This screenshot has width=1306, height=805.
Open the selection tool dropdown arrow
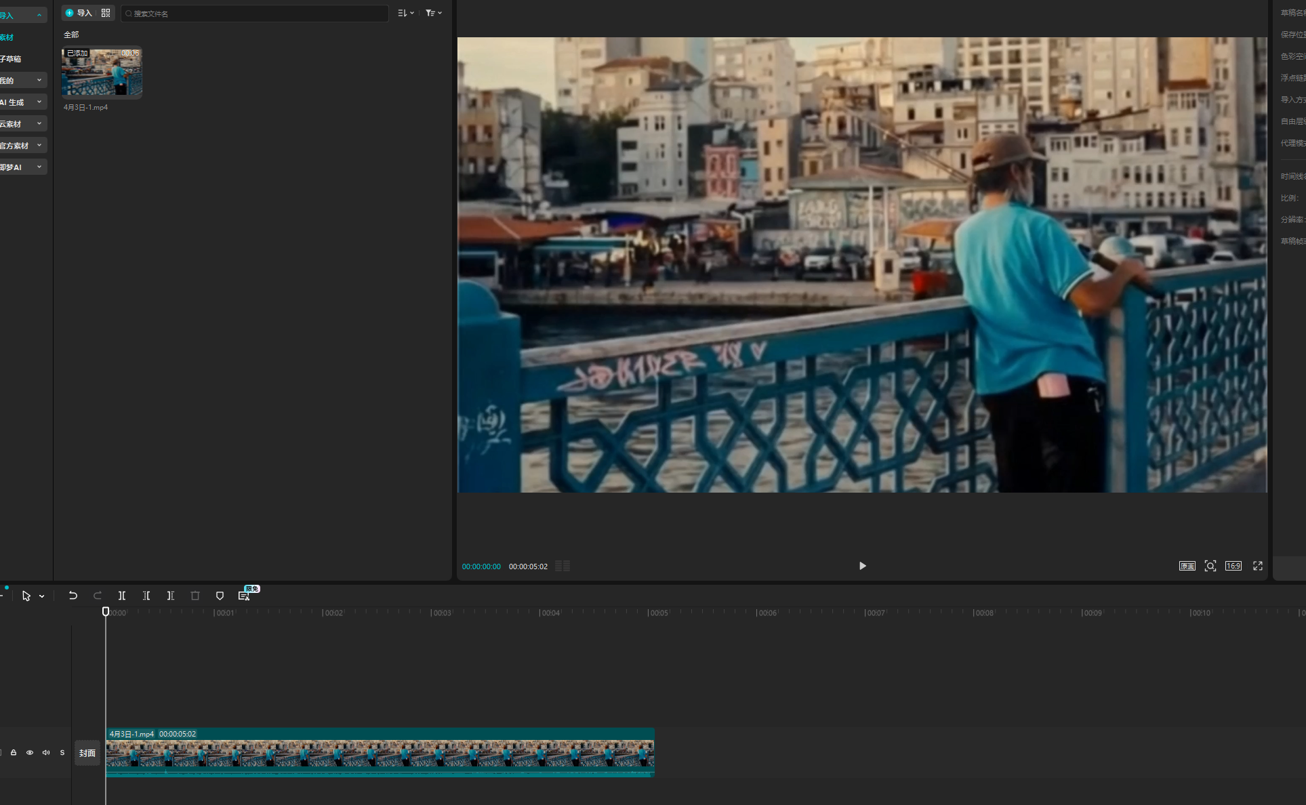42,596
